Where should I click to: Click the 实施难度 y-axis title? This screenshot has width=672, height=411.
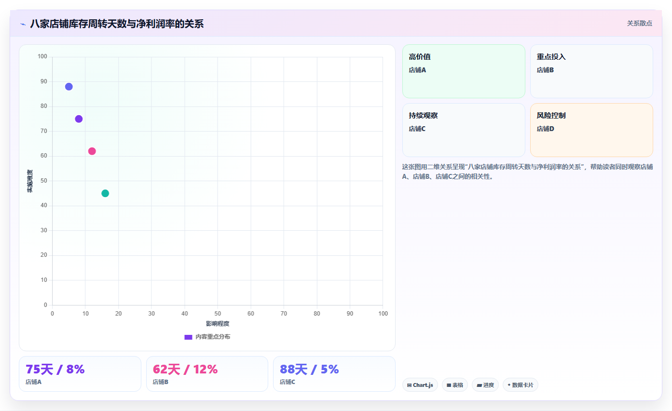pyautogui.click(x=30, y=181)
